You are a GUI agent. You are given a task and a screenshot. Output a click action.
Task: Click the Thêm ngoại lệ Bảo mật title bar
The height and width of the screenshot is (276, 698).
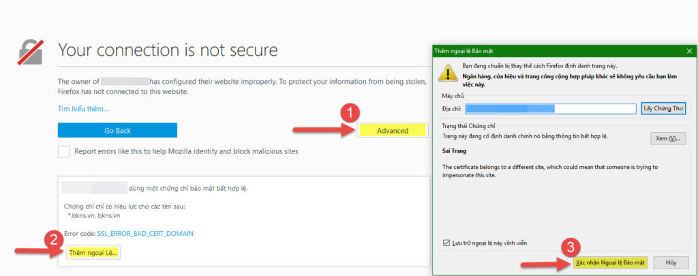coord(545,50)
